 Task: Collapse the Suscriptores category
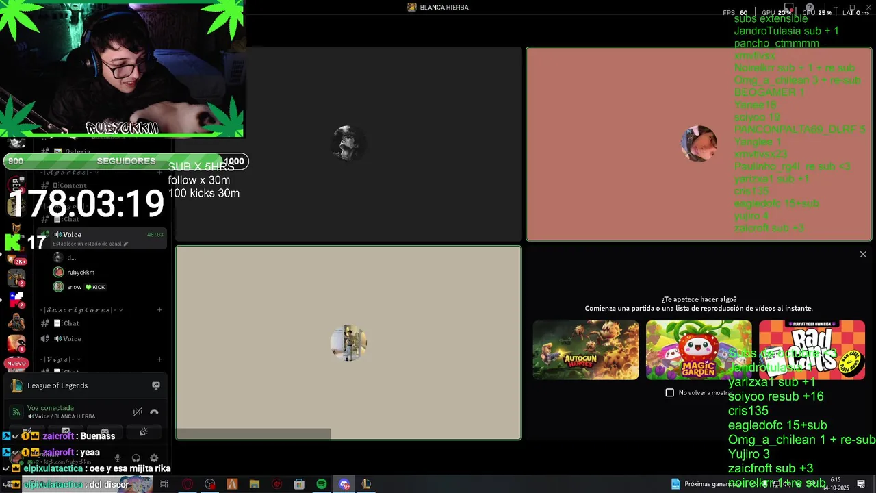pyautogui.click(x=82, y=310)
